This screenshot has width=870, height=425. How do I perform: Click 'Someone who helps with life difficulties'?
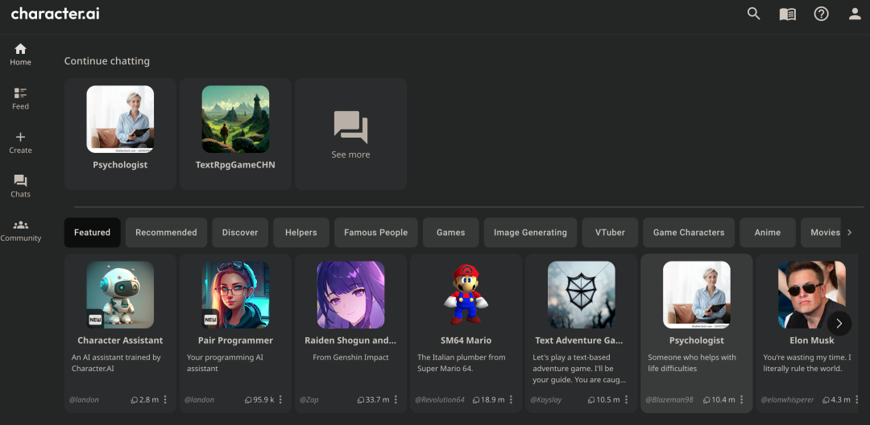(x=692, y=363)
